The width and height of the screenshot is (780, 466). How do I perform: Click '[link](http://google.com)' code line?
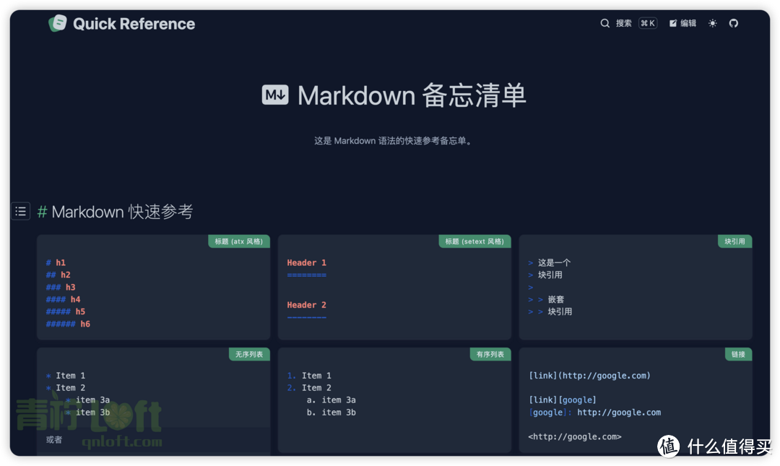click(589, 376)
